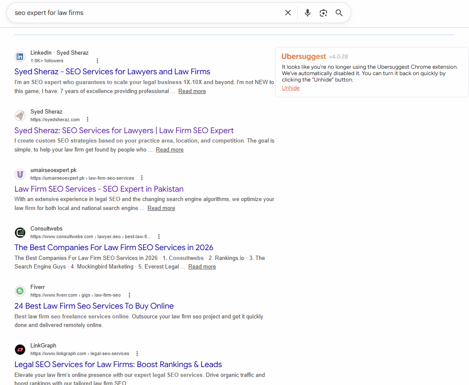Open the three-dot menu on the LinkedIn result
This screenshot has height=385, width=469.
(97, 61)
